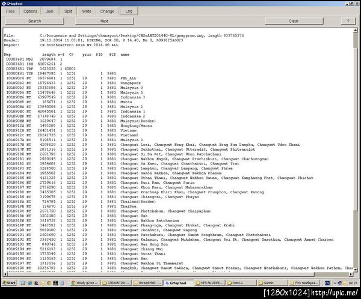Open Unread Mail taskbar window
The width and height of the screenshot is (361, 299).
(147, 283)
